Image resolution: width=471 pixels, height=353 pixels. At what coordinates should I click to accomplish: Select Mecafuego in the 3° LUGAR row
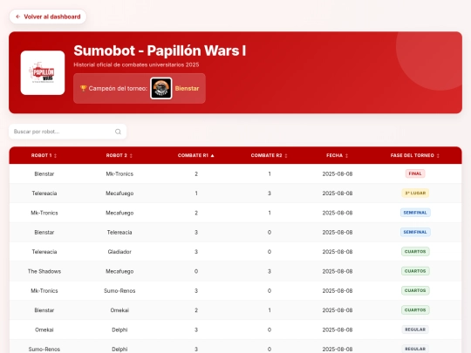tap(119, 193)
